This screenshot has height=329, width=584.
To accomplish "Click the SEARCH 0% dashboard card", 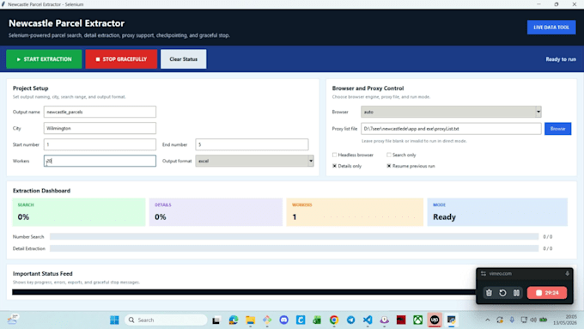I will [79, 212].
